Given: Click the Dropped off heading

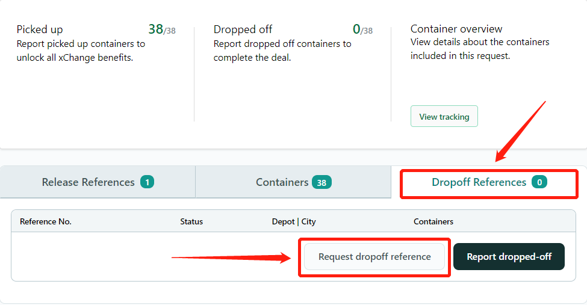Looking at the screenshot, I should [243, 29].
